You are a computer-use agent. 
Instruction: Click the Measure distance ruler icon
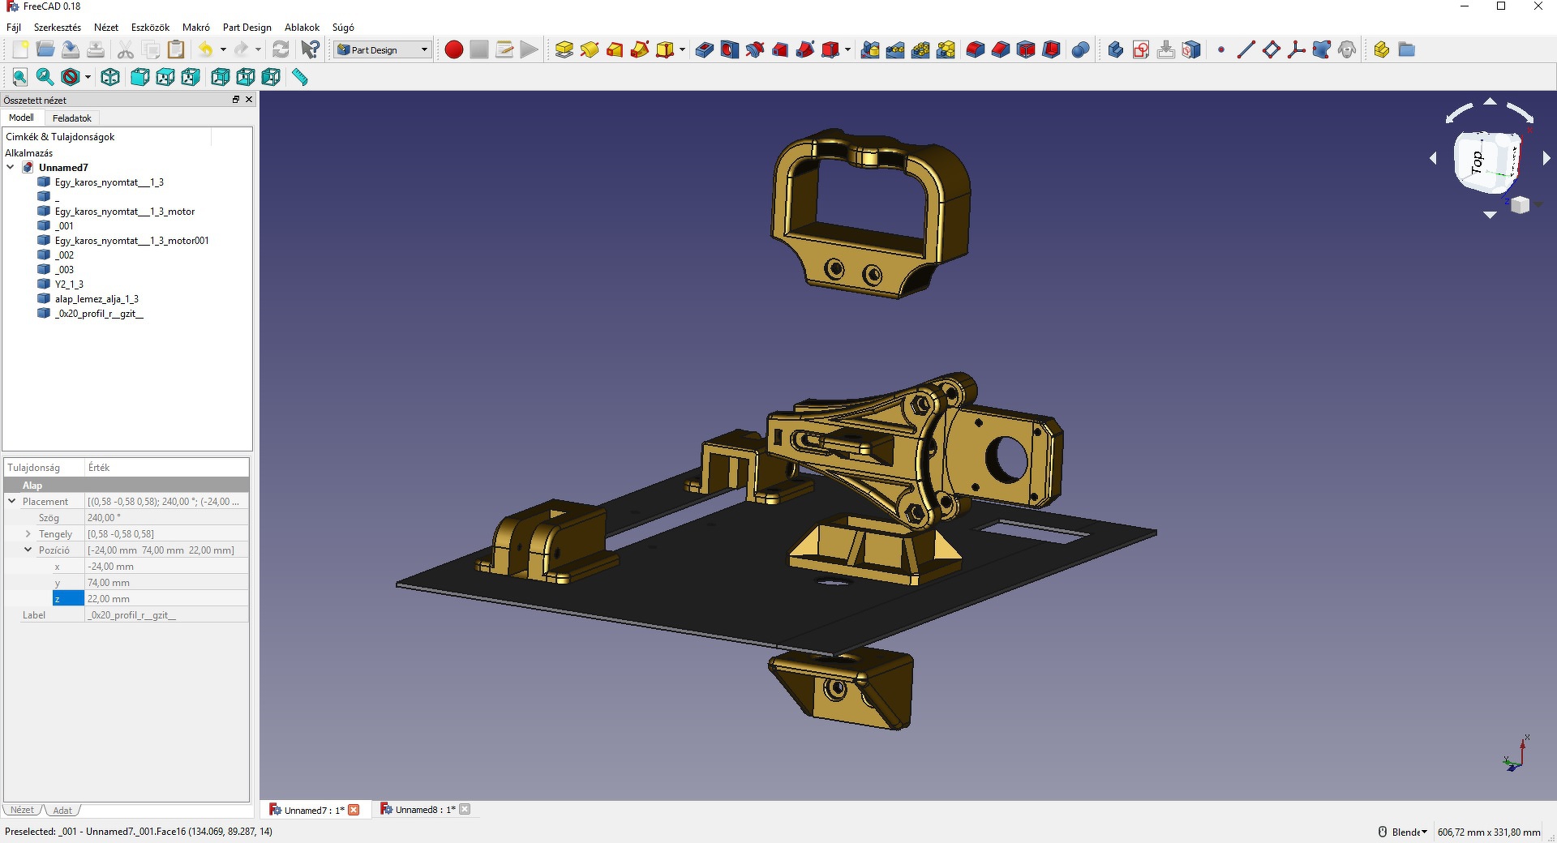(x=300, y=77)
